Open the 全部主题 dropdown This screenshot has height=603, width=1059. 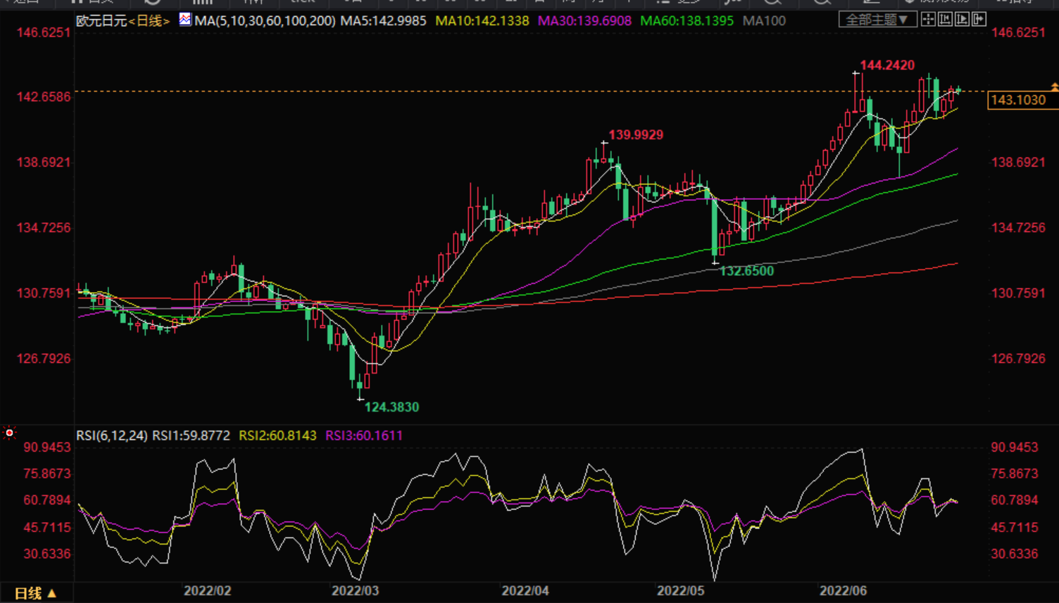tap(877, 20)
